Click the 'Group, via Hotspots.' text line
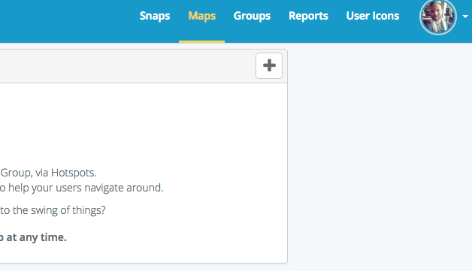 pyautogui.click(x=48, y=173)
